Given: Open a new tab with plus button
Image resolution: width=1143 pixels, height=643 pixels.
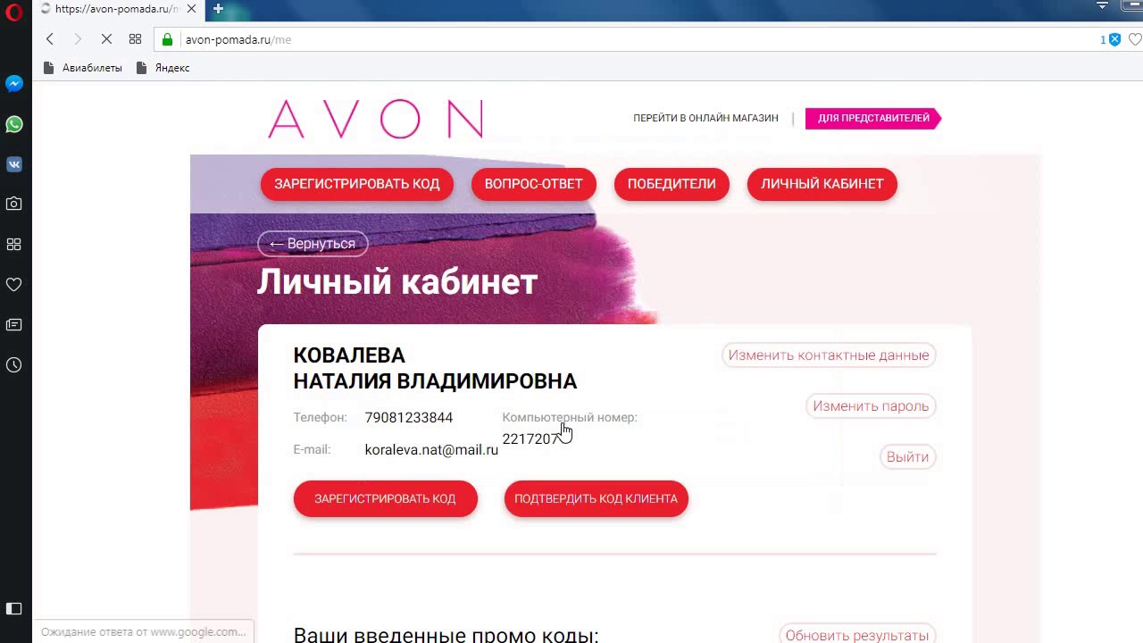Looking at the screenshot, I should click(218, 9).
